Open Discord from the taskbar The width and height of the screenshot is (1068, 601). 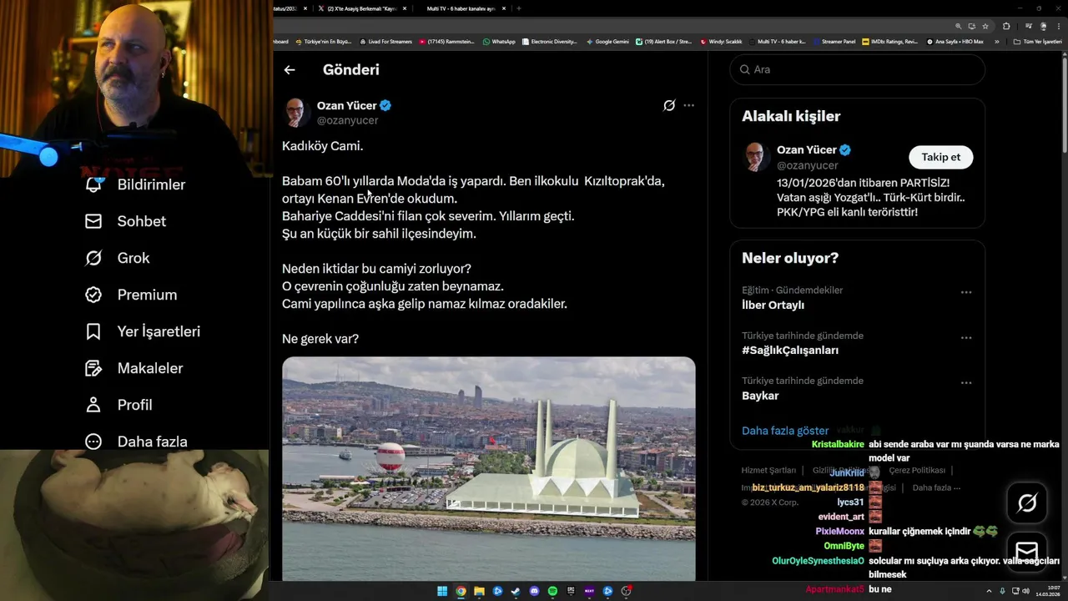tap(534, 591)
